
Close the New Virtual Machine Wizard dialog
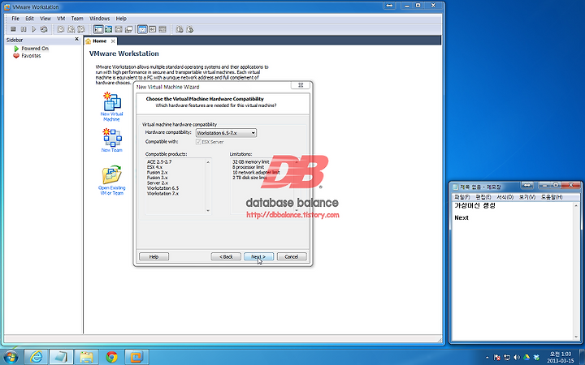[x=301, y=85]
